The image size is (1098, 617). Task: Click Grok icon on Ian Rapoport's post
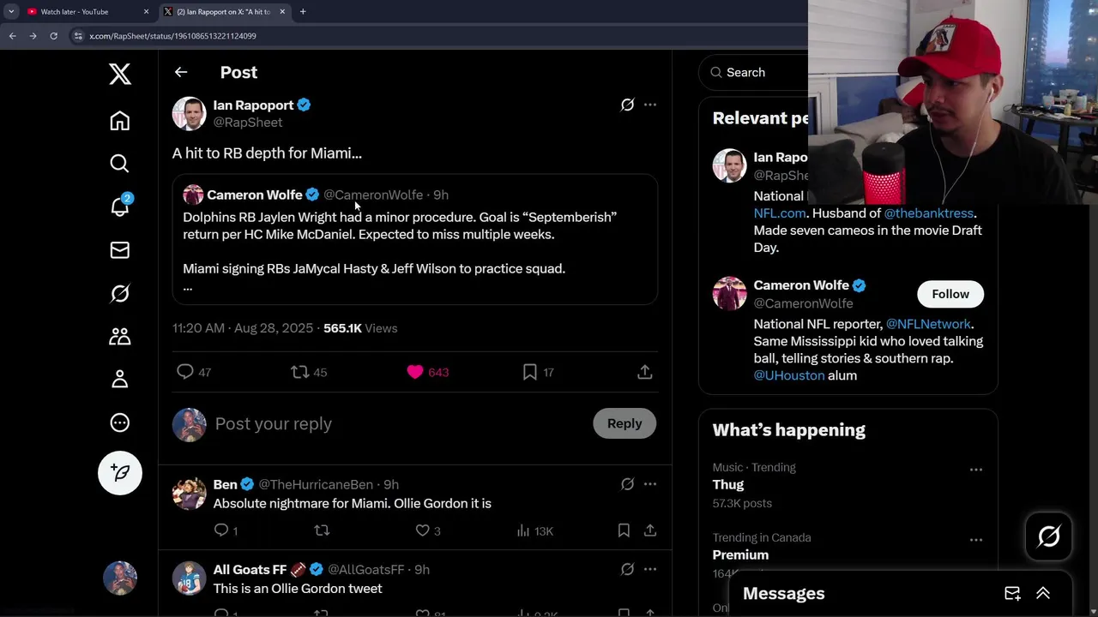pos(627,105)
